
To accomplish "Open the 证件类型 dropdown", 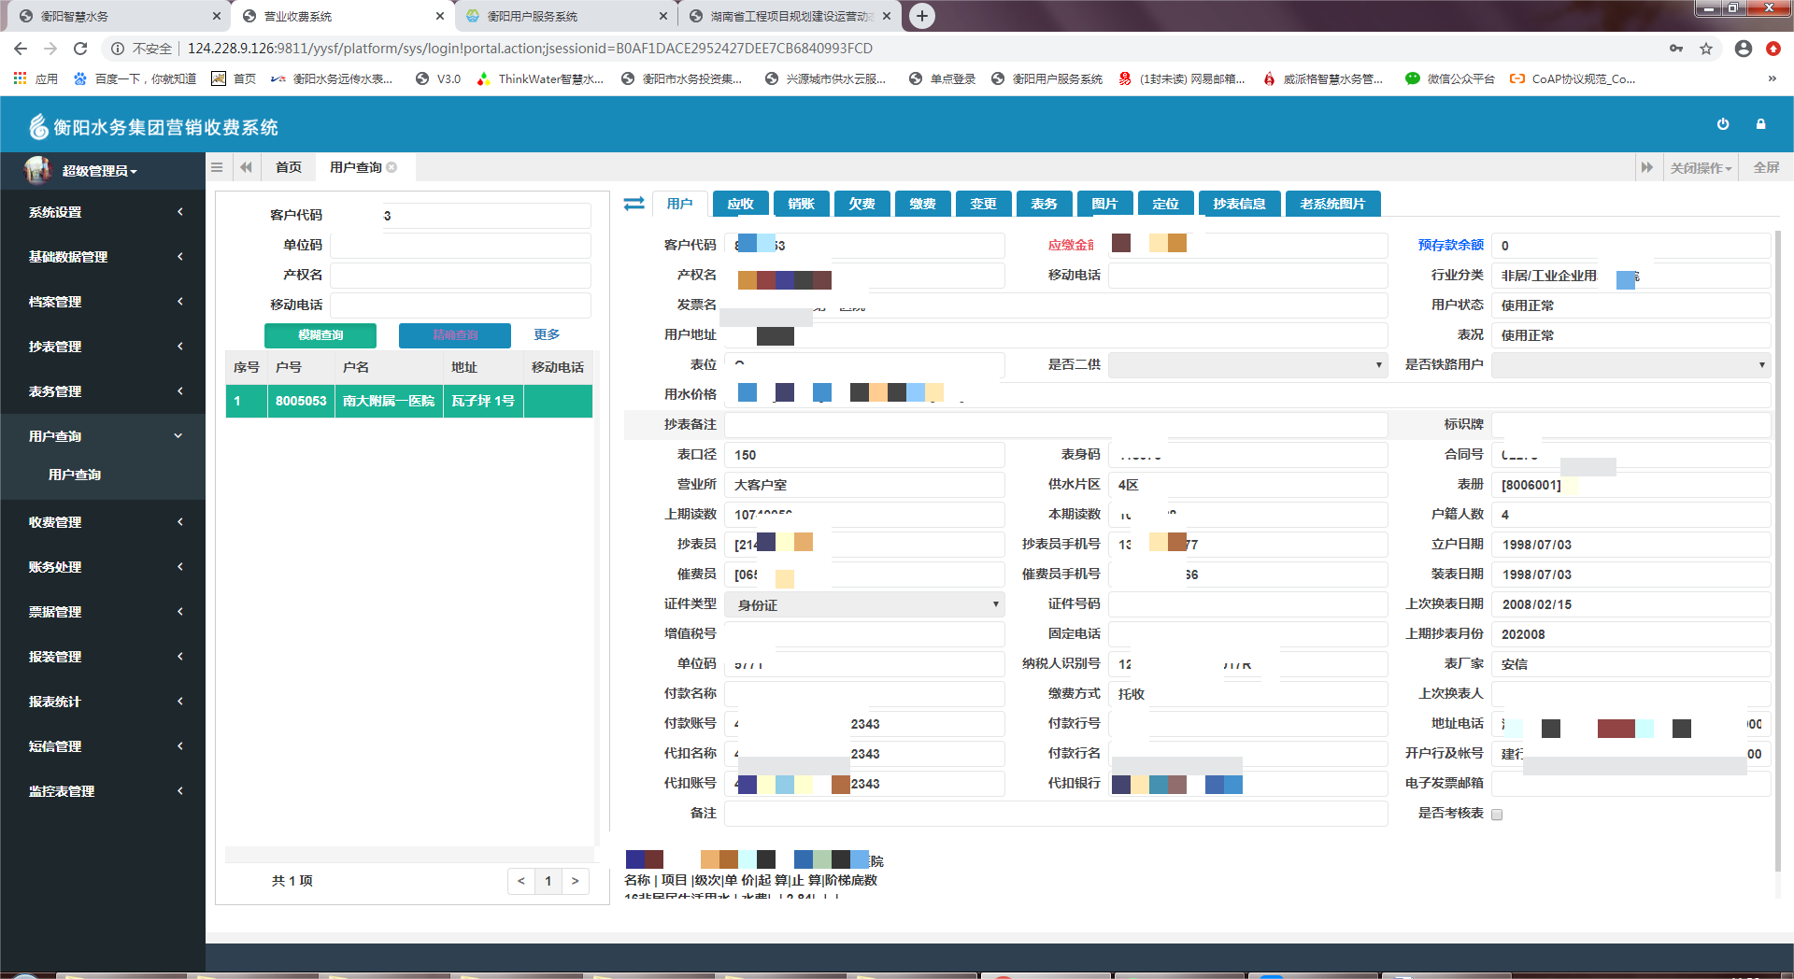I will coord(864,604).
